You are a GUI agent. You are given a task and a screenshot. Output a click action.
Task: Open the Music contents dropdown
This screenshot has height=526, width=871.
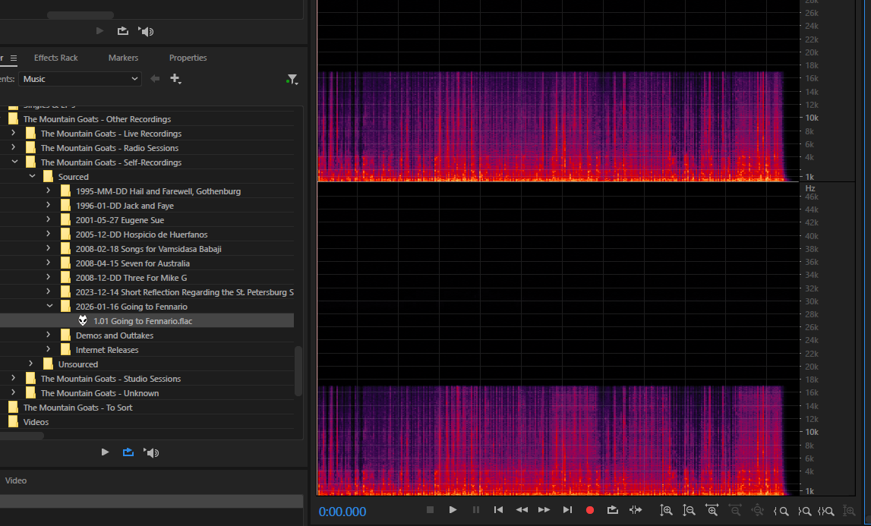80,79
